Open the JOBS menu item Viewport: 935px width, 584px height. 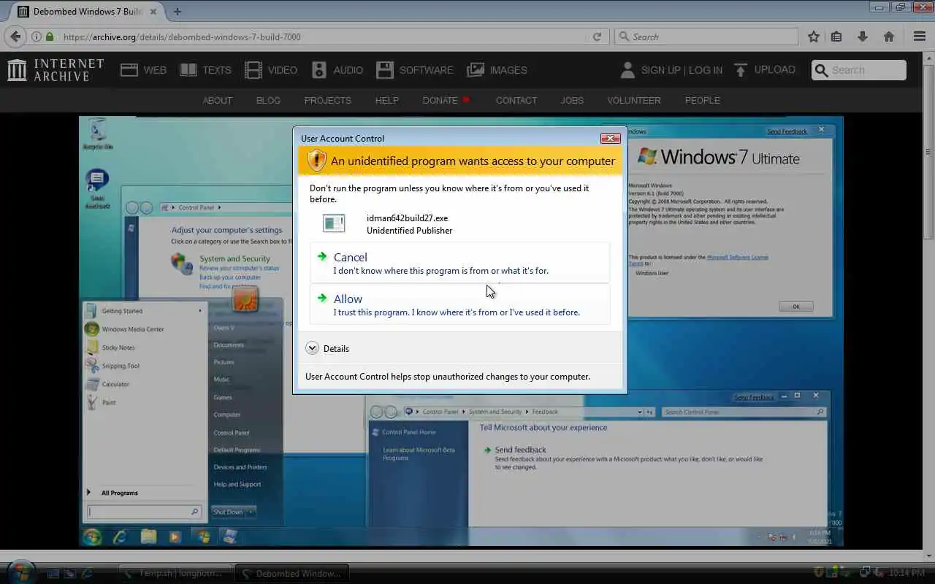[572, 101]
